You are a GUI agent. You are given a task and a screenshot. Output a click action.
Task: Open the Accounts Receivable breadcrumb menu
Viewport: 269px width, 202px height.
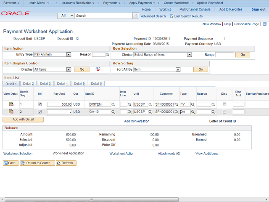pyautogui.click(x=77, y=3)
